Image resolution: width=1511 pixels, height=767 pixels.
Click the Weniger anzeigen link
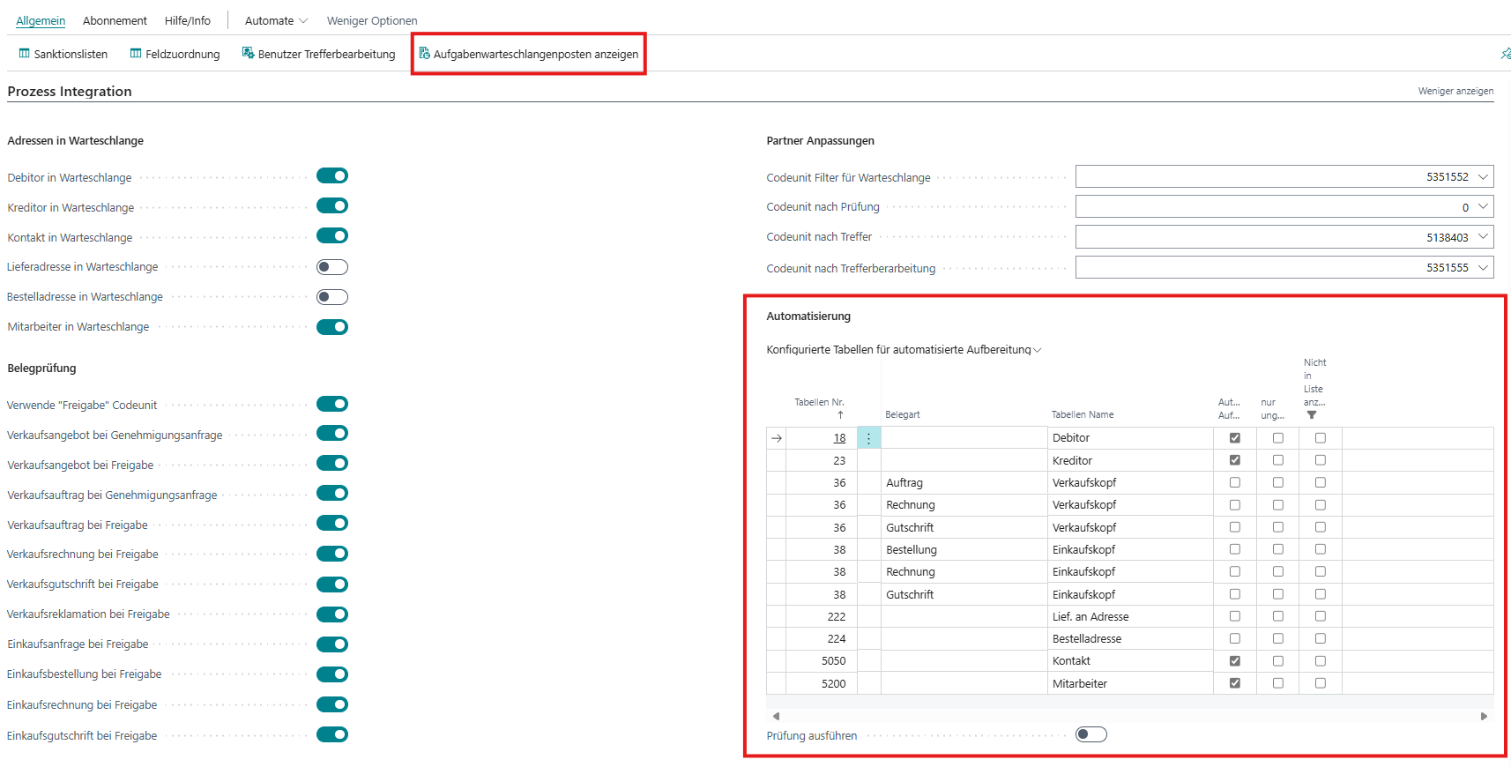pos(1455,91)
